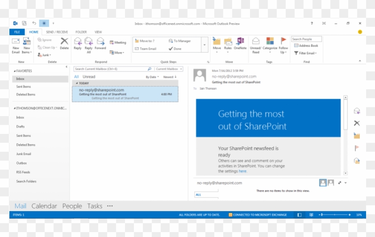Switch to the VIEW tab

pos(98,32)
